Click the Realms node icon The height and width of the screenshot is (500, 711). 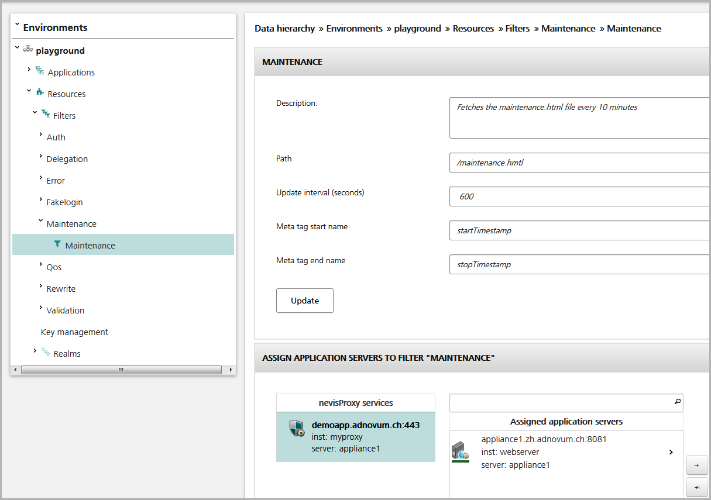[46, 352]
